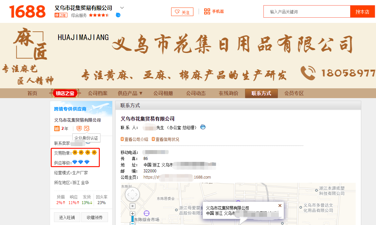Click the postal code 322000
The height and width of the screenshot is (225, 376).
(x=150, y=171)
